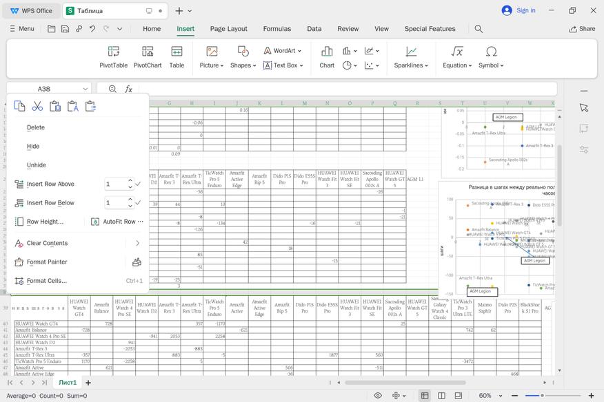Switch to Normal view in status bar

coord(425,396)
